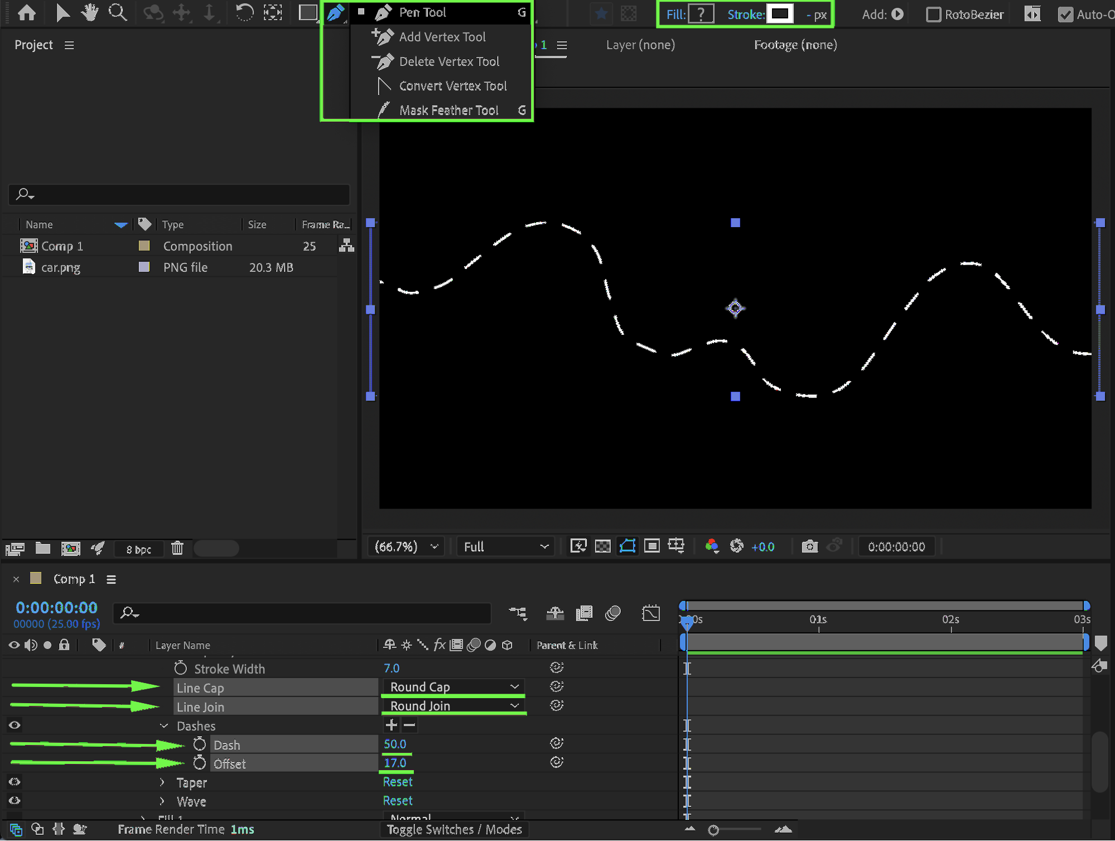This screenshot has width=1115, height=841.
Task: Open grid and guide options
Action: click(x=676, y=546)
